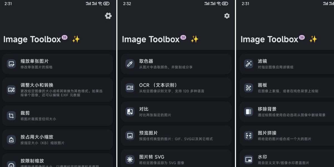Open settings gear on the 2:32 screen
Image resolution: width=334 pixels, height=167 pixels.
(227, 16)
